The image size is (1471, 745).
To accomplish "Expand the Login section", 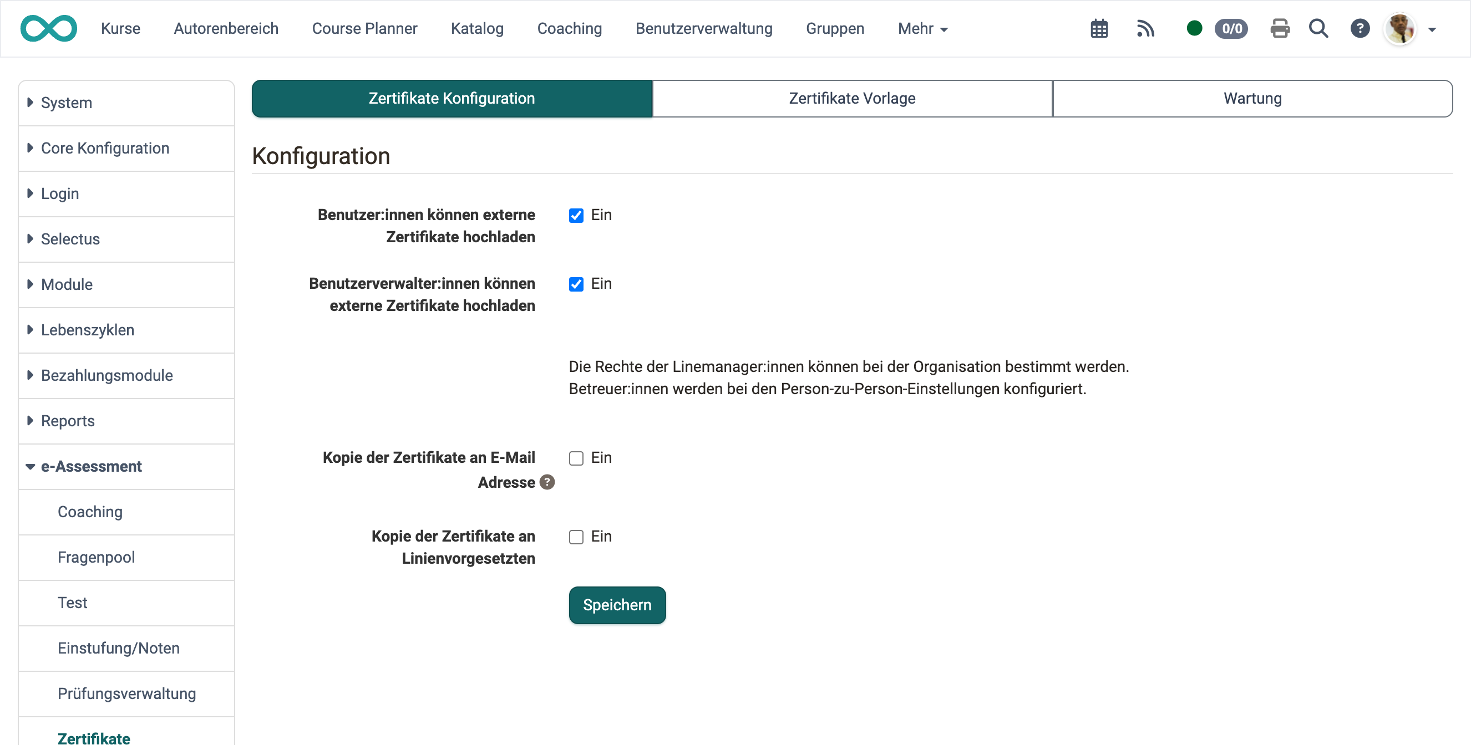I will tap(126, 194).
